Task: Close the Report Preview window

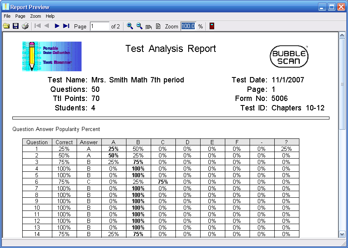Action: coord(341,7)
